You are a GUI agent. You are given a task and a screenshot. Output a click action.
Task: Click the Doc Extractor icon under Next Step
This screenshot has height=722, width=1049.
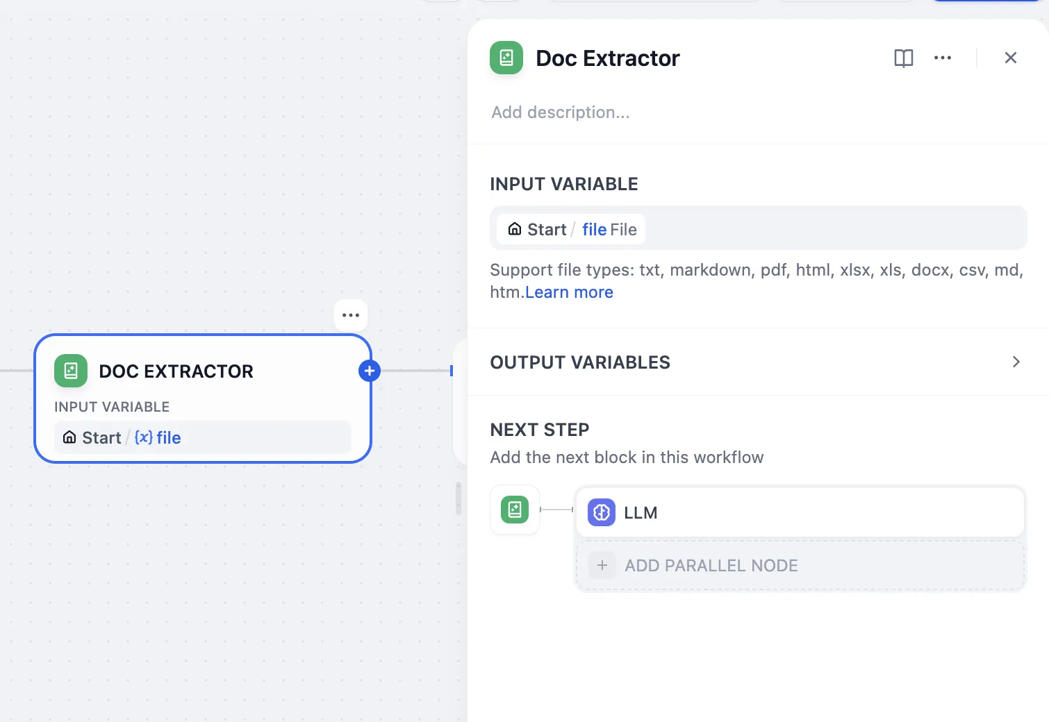point(515,510)
